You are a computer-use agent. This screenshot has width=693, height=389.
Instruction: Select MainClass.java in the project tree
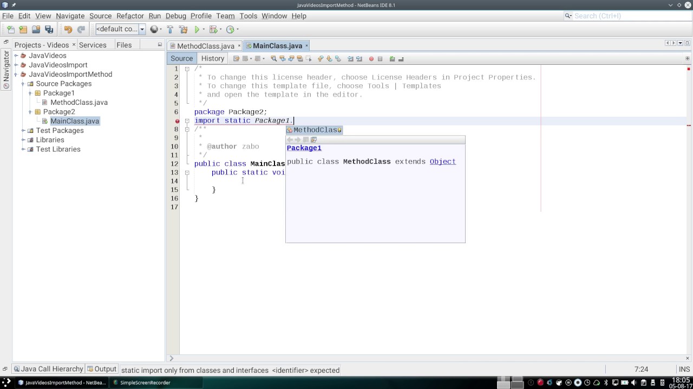click(x=75, y=121)
